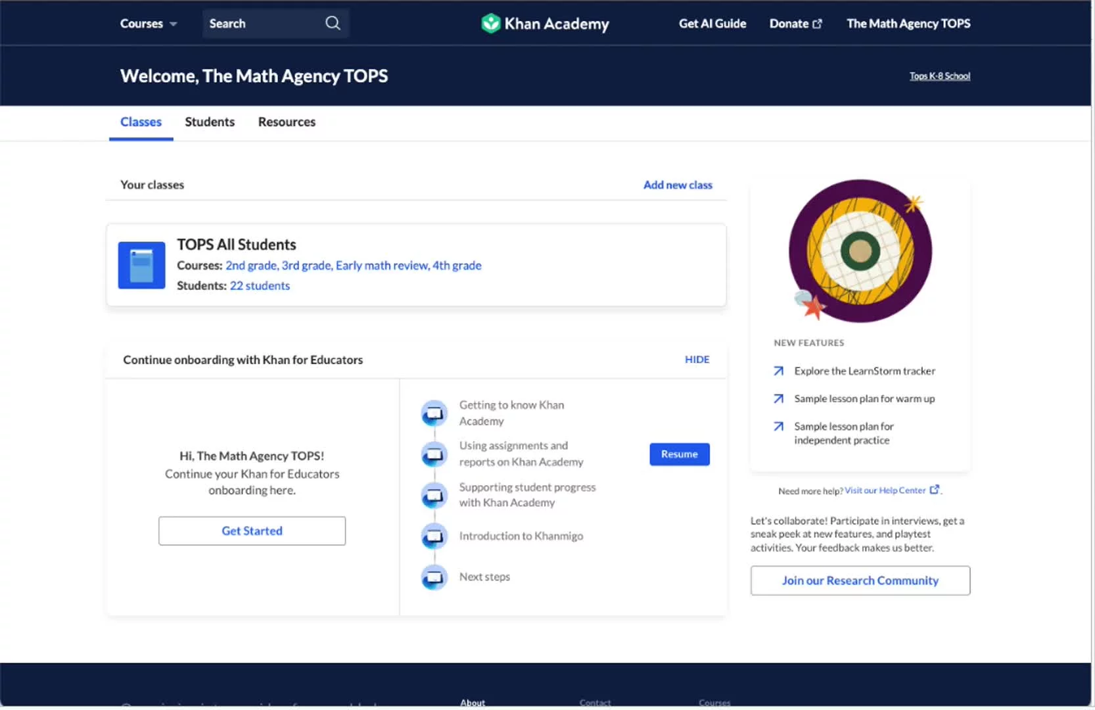Click the Supporting student progress step icon
Screen dimensions: 1095x710
pyautogui.click(x=434, y=495)
